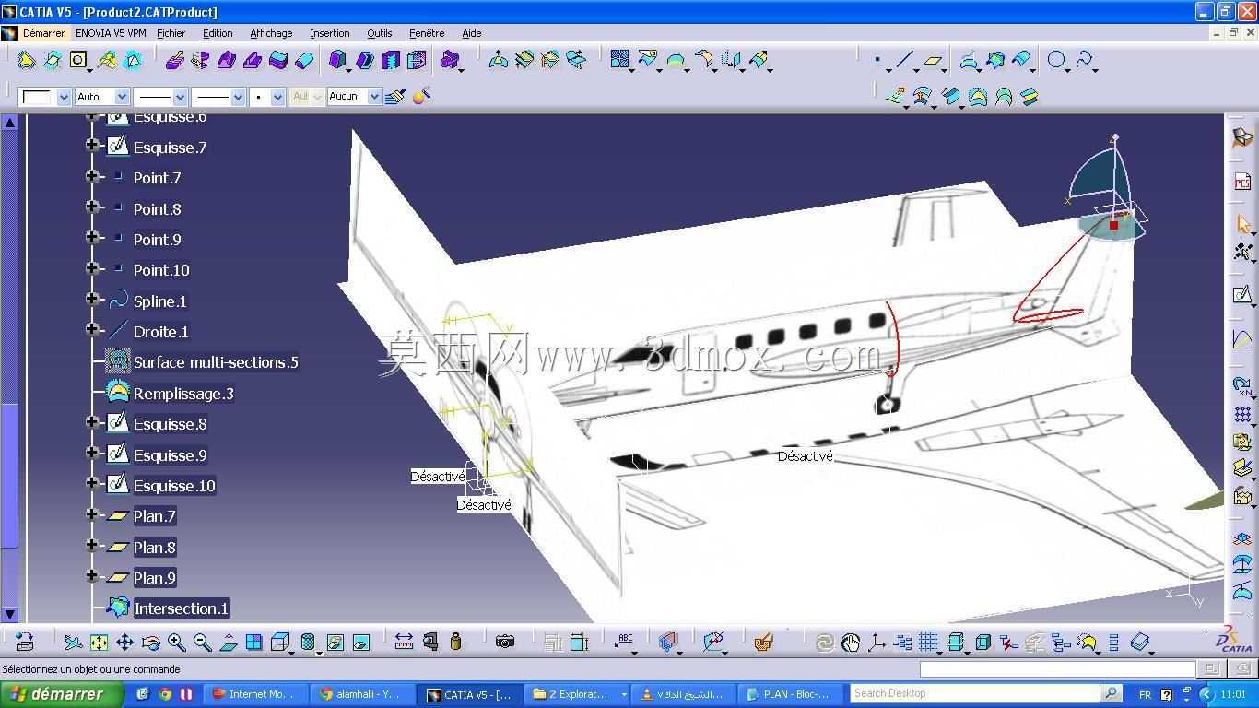Open the Auto line thickness dropdown

pyautogui.click(x=121, y=97)
